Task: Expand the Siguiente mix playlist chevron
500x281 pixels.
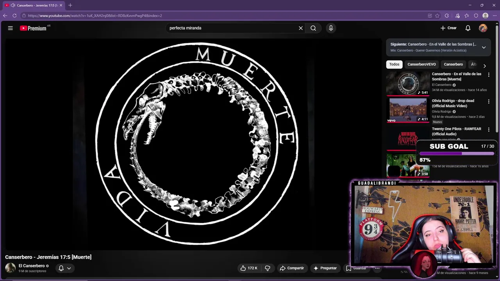Action: tap(484, 47)
